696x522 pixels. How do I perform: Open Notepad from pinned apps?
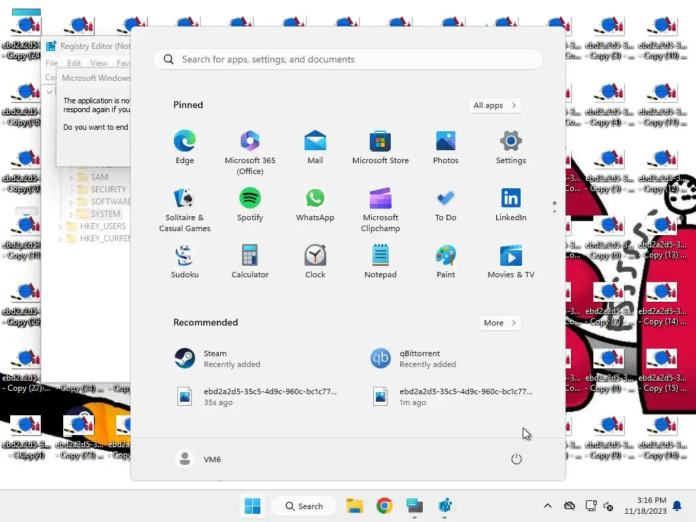coord(381,262)
